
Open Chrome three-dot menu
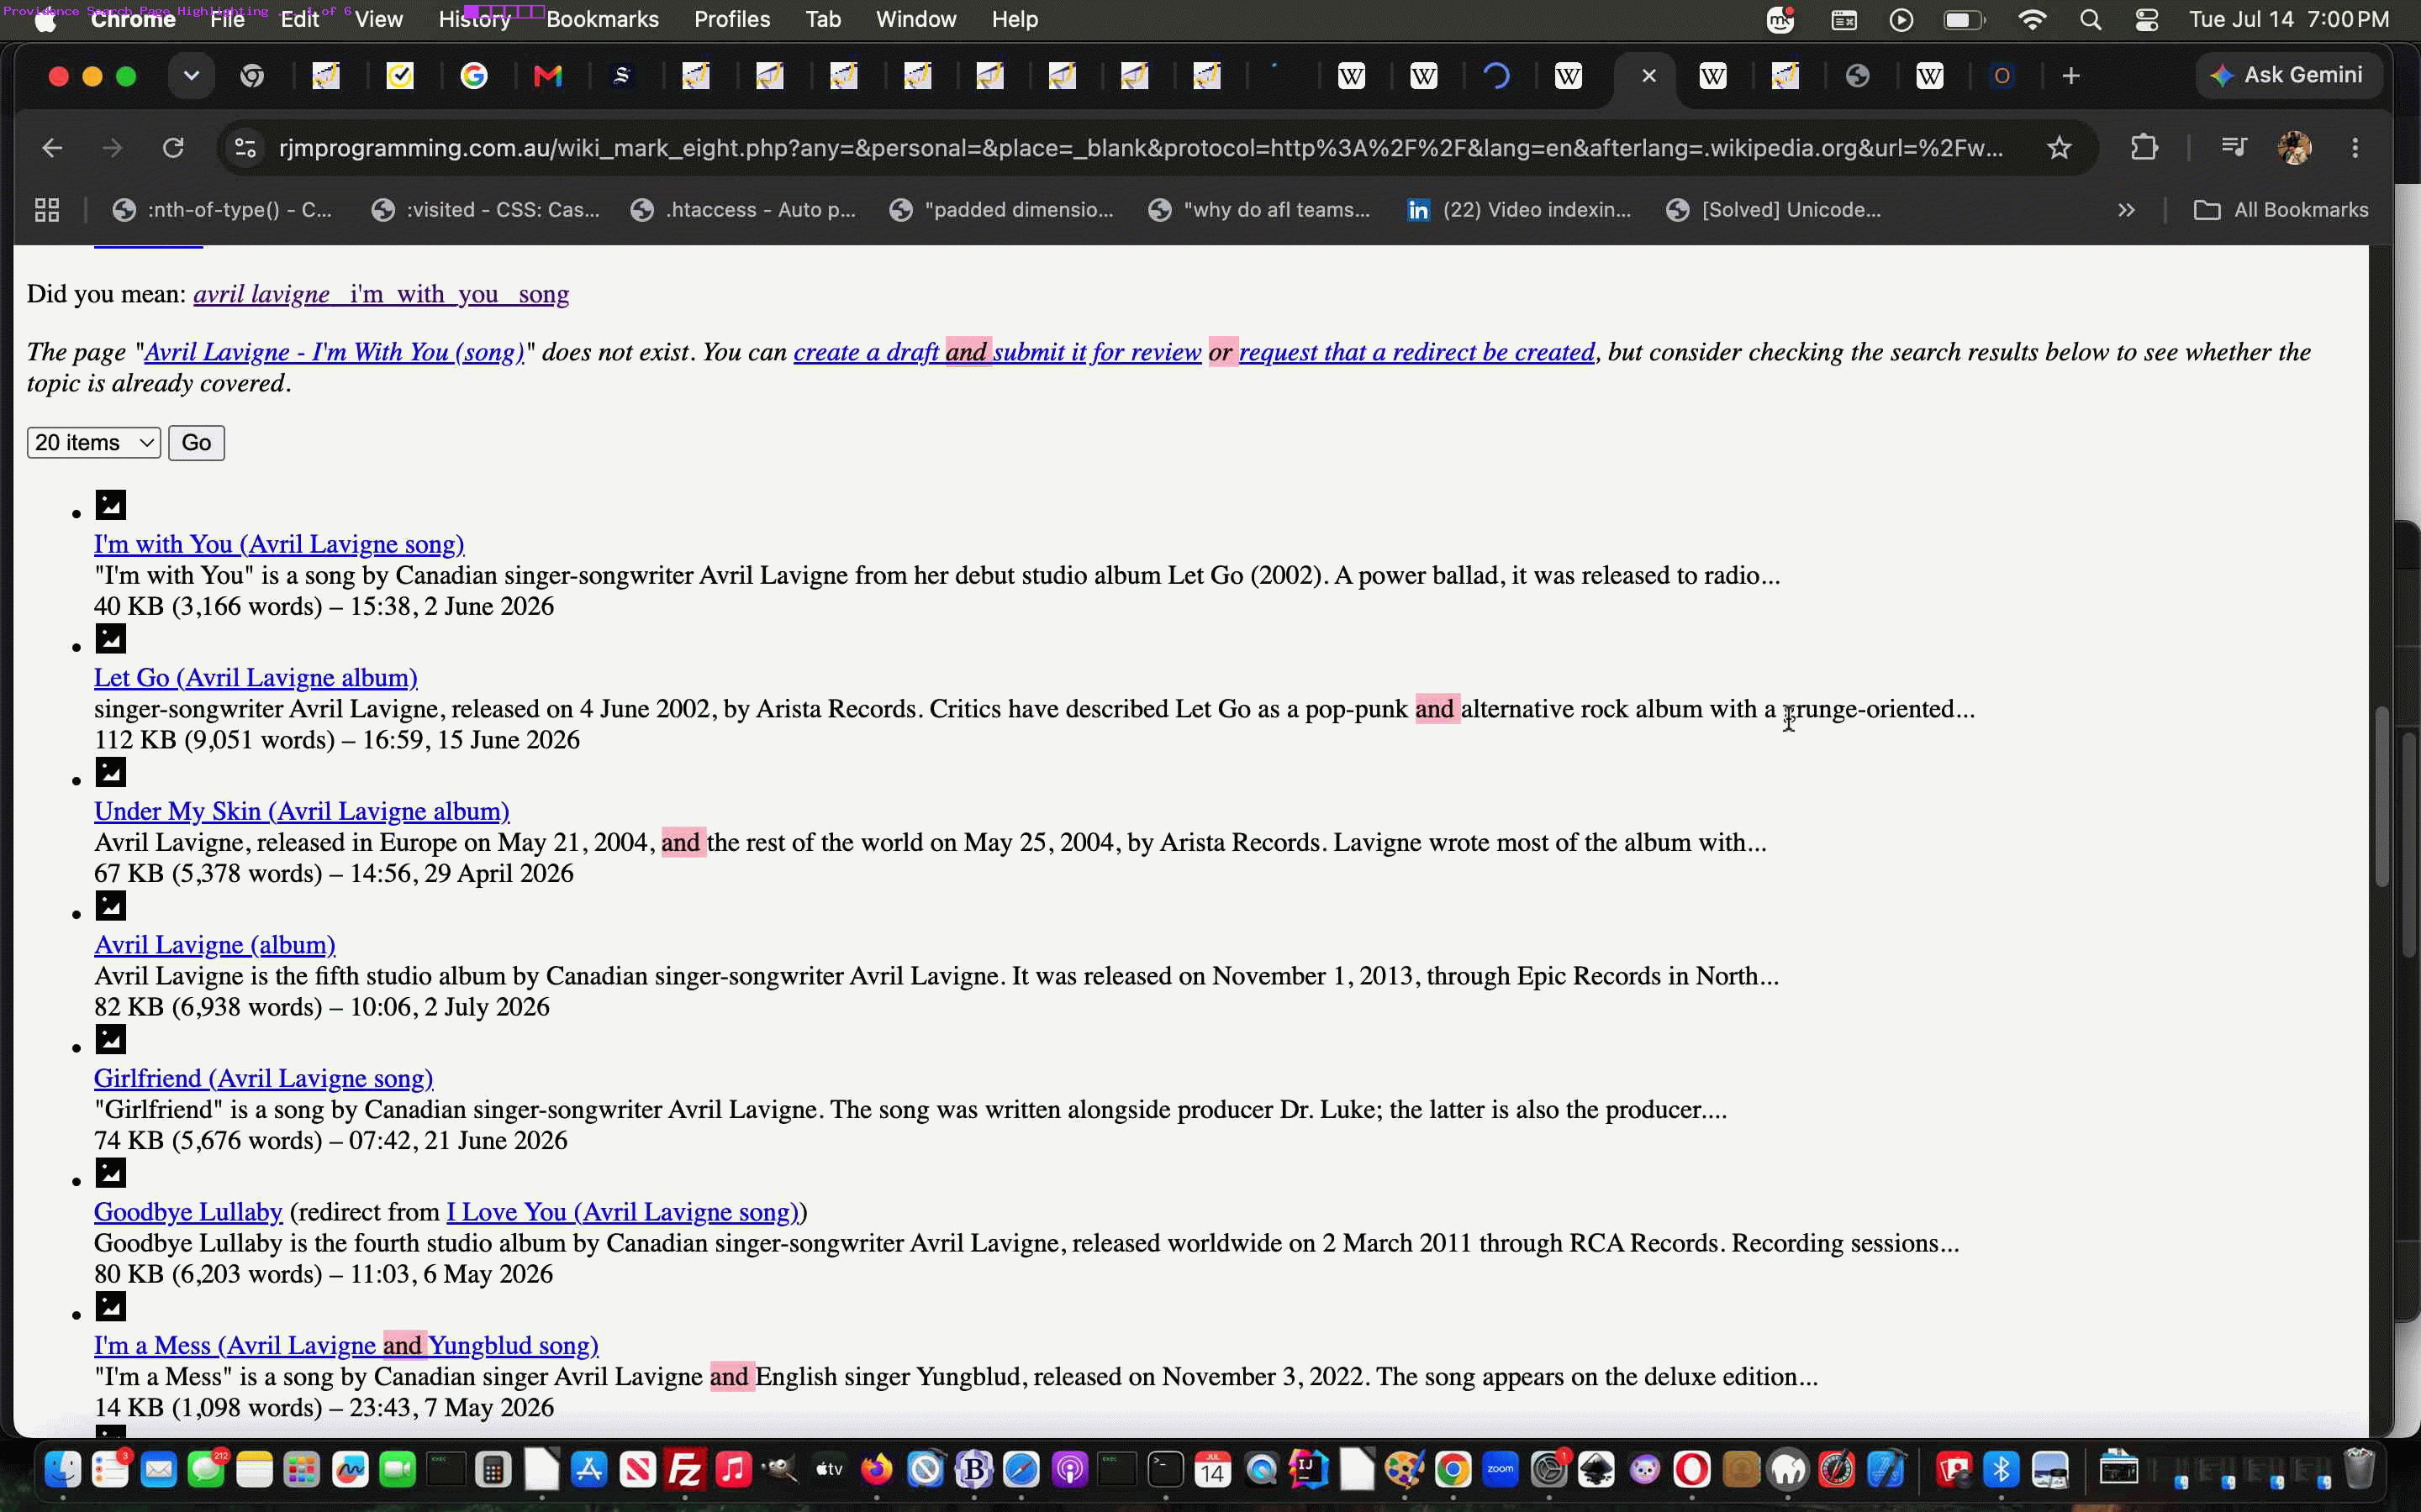click(x=2356, y=148)
